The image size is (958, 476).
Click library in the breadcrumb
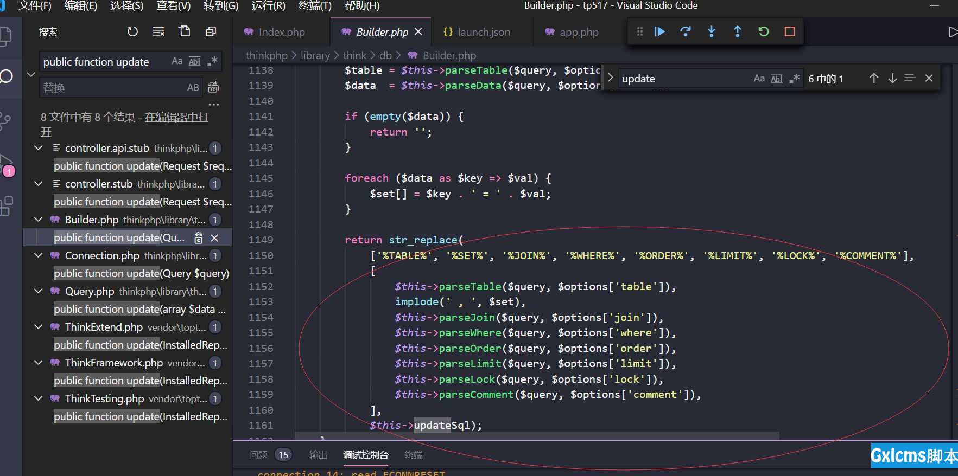(x=315, y=55)
